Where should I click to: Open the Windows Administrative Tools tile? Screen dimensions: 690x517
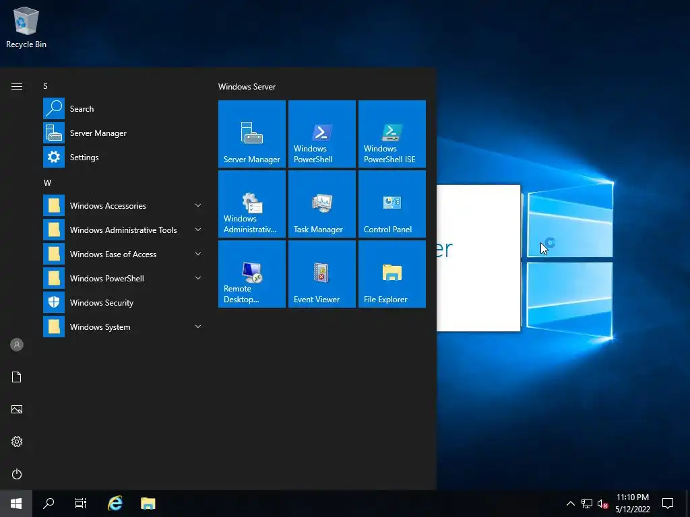252,204
